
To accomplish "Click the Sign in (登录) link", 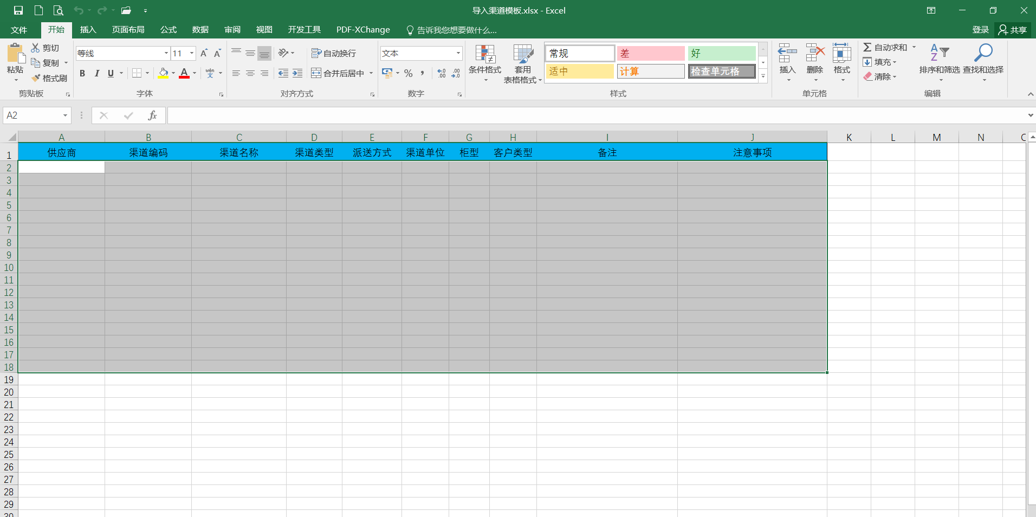I will coord(980,30).
